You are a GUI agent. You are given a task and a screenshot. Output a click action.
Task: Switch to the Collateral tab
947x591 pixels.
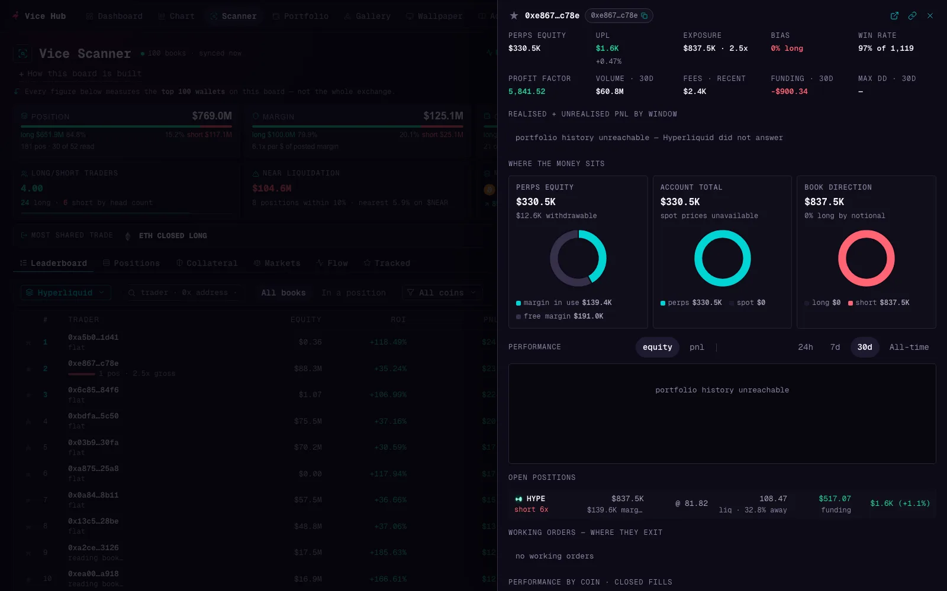click(207, 263)
